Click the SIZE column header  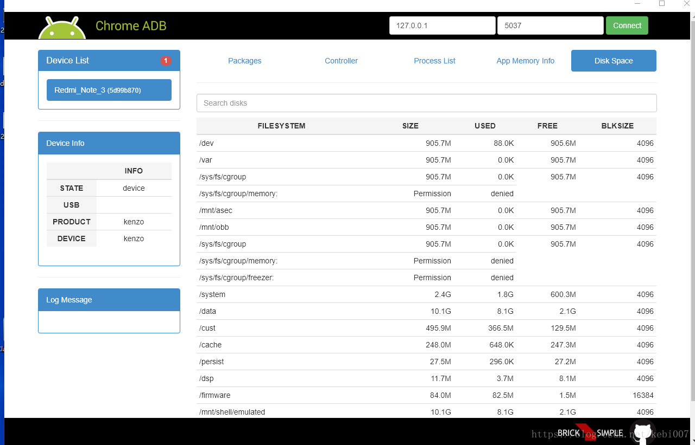[x=410, y=126]
